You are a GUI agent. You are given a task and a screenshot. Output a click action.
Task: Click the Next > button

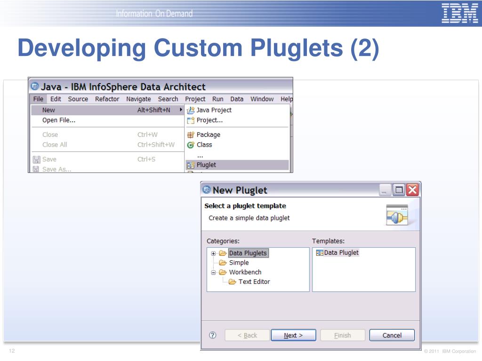coord(294,335)
